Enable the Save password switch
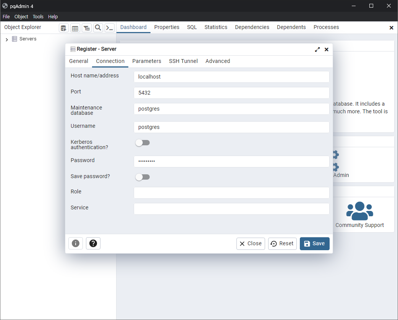The width and height of the screenshot is (398, 320). [x=142, y=177]
